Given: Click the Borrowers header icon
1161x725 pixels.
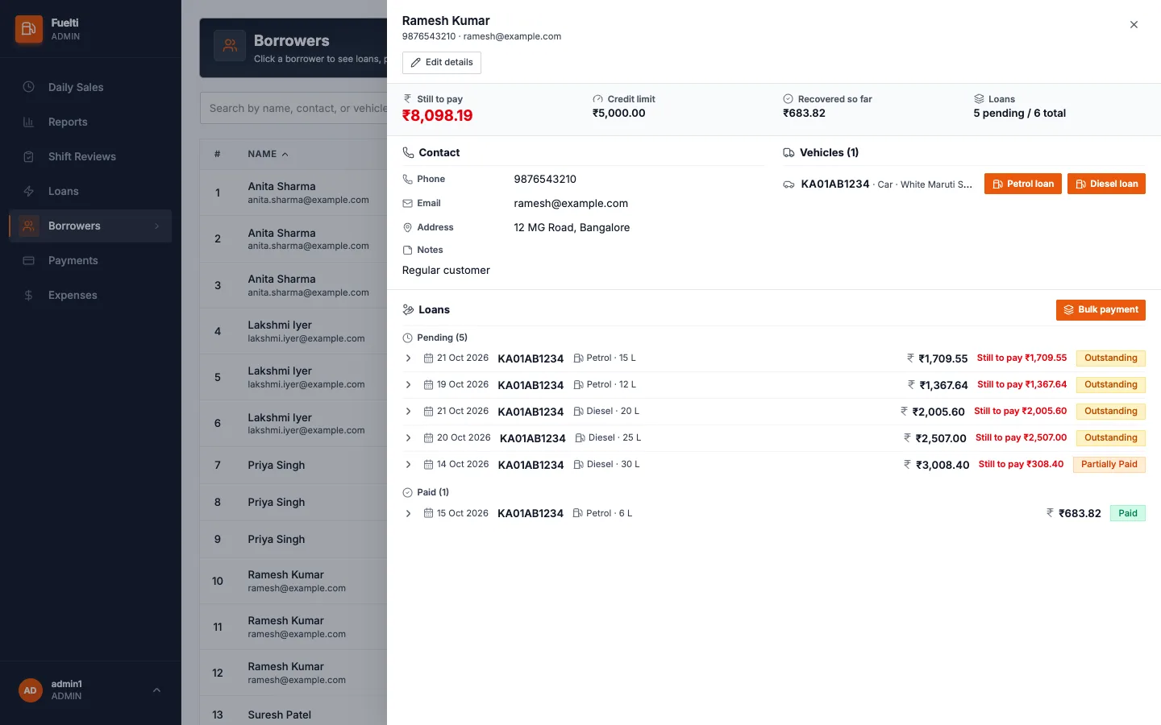Looking at the screenshot, I should click(230, 46).
